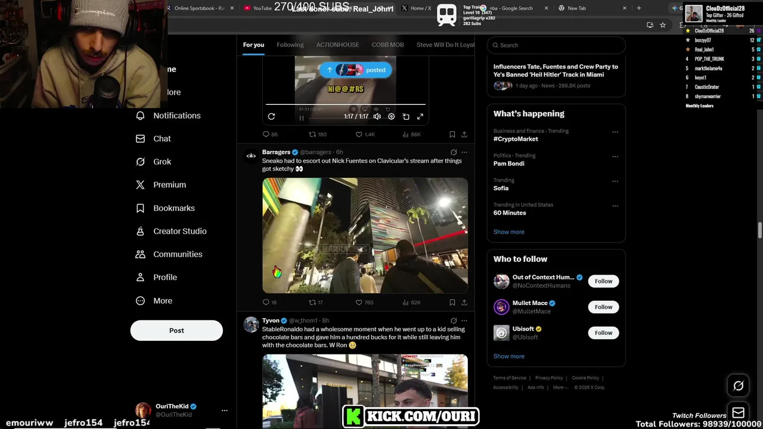Bookmark the post with 1.4K likes

pyautogui.click(x=452, y=135)
